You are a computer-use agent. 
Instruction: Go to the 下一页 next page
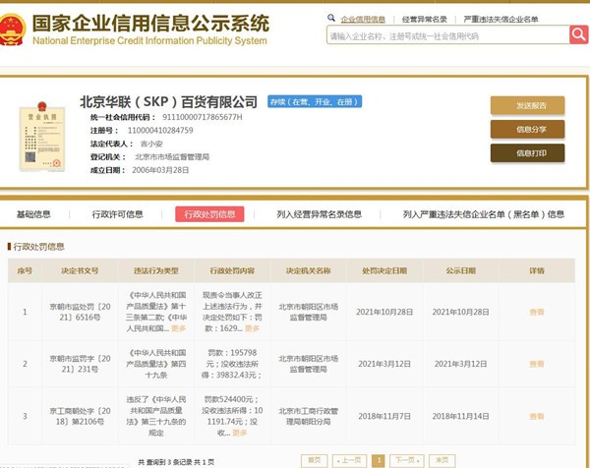click(404, 460)
